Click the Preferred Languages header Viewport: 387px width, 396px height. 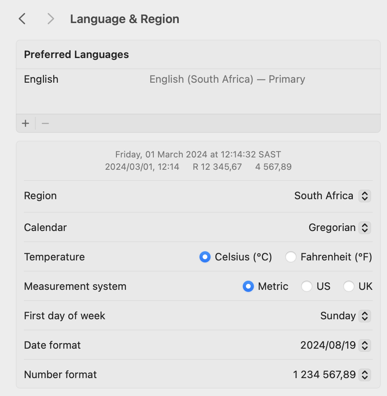(76, 54)
